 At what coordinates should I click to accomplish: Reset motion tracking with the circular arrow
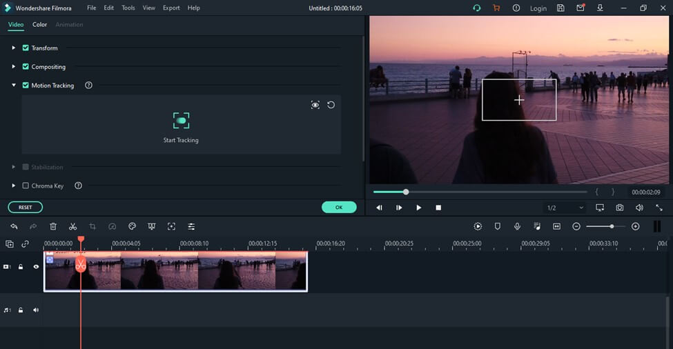331,105
